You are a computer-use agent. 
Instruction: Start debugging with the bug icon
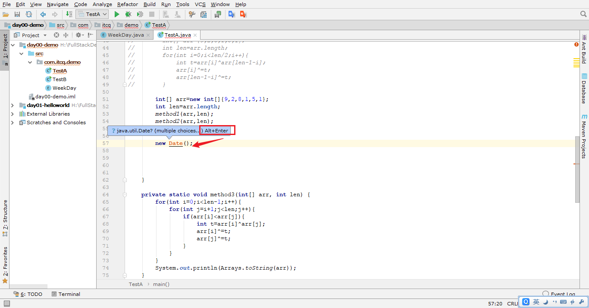[128, 14]
